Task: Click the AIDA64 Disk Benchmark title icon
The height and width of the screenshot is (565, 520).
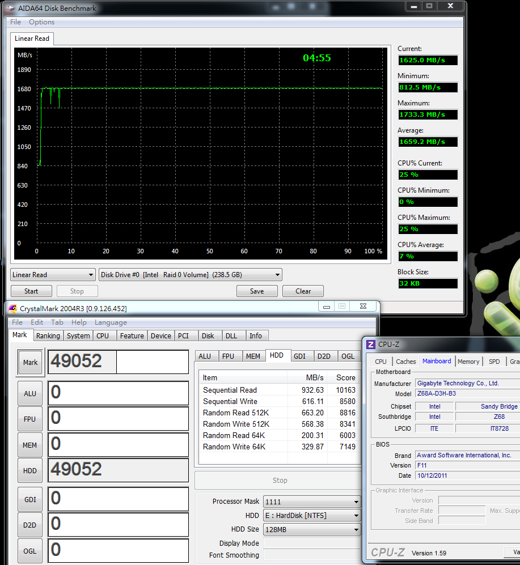Action: pyautogui.click(x=10, y=8)
